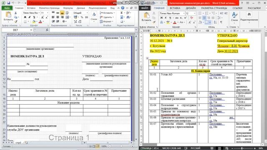Click the numbered list icon in Word
The image size is (267, 150).
coord(207,13)
